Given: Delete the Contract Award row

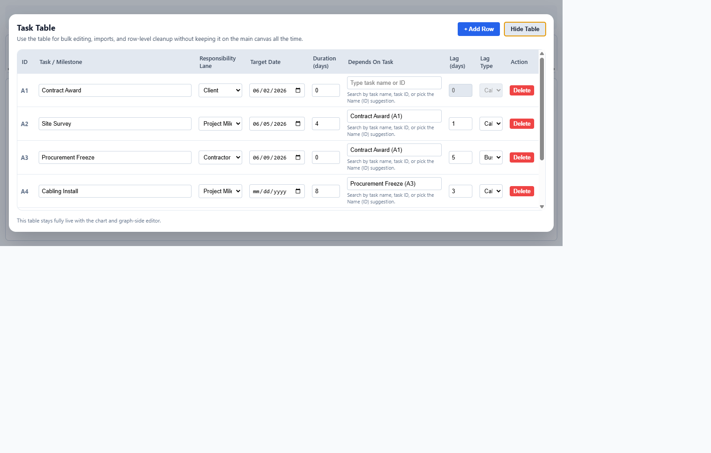Looking at the screenshot, I should [x=522, y=90].
